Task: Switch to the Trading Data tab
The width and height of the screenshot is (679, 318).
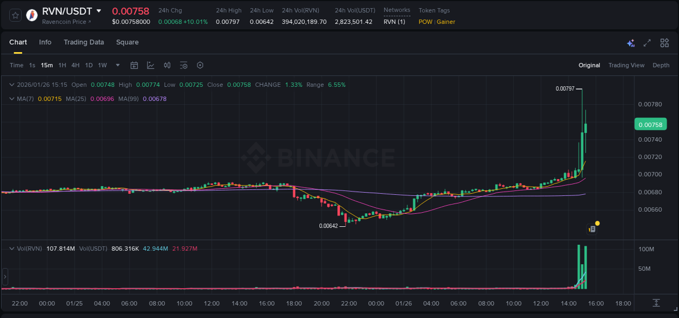Action: pos(84,42)
